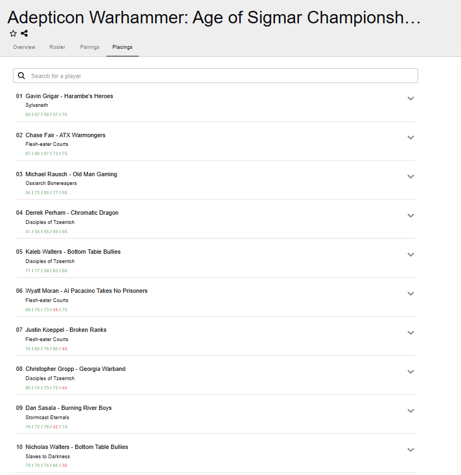Viewport: 461px width, 475px height.
Task: Expand Wyatt Moran's placing chevron
Action: pos(411,294)
